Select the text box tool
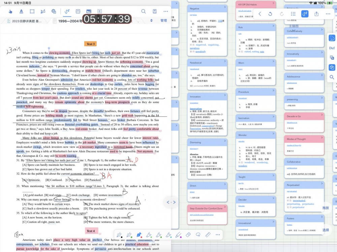Viewport: 337px width, 252px height. point(78,11)
